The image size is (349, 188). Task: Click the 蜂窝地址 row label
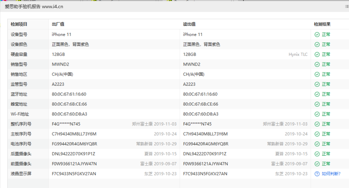[x=19, y=104]
